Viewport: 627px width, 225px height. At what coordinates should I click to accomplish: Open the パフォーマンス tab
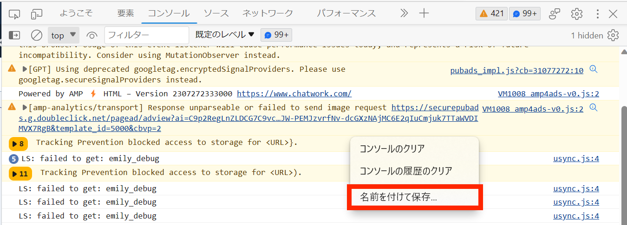(x=346, y=13)
